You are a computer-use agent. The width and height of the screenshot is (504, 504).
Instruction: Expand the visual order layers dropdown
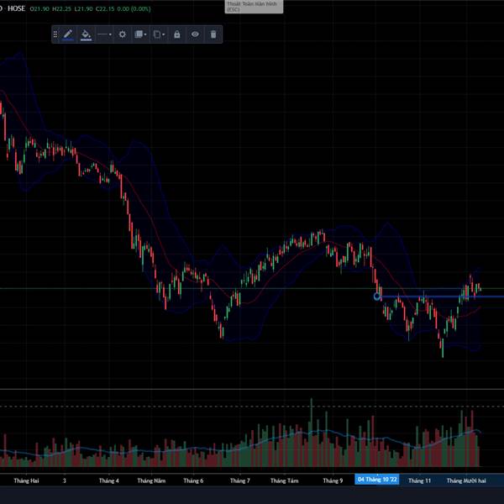tap(140, 34)
